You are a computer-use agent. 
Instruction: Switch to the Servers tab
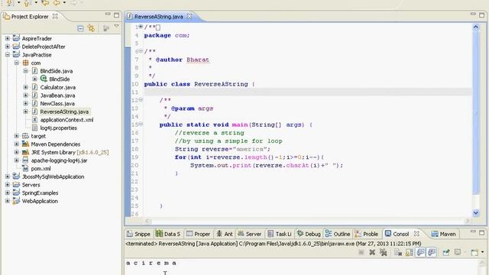[x=250, y=234]
